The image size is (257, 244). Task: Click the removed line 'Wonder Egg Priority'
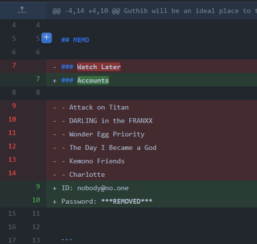tap(107, 134)
